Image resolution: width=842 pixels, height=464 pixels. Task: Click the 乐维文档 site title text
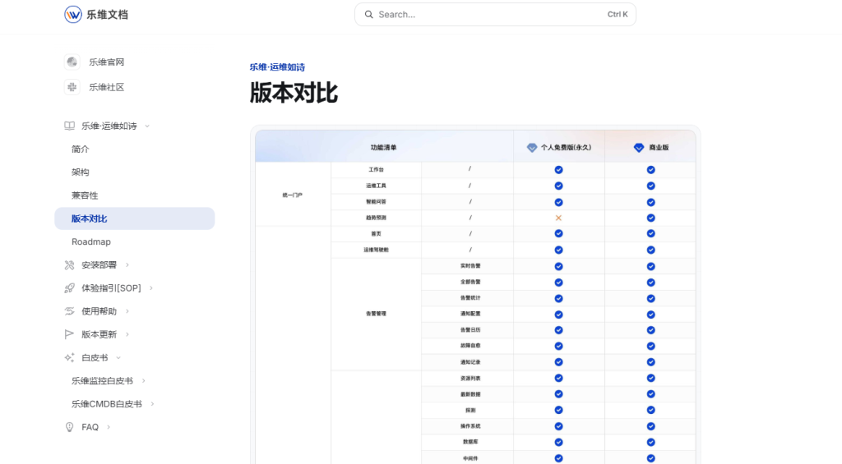click(x=108, y=15)
